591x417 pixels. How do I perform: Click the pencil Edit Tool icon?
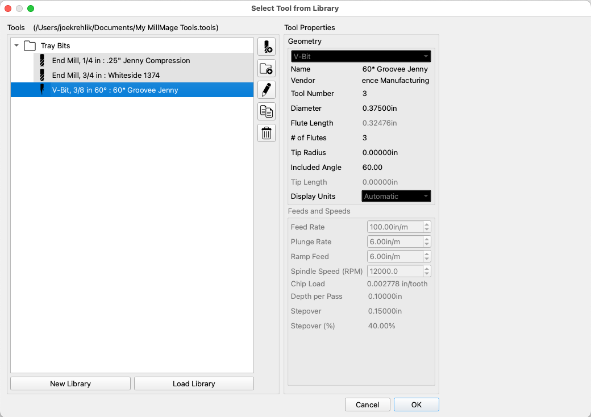point(267,90)
